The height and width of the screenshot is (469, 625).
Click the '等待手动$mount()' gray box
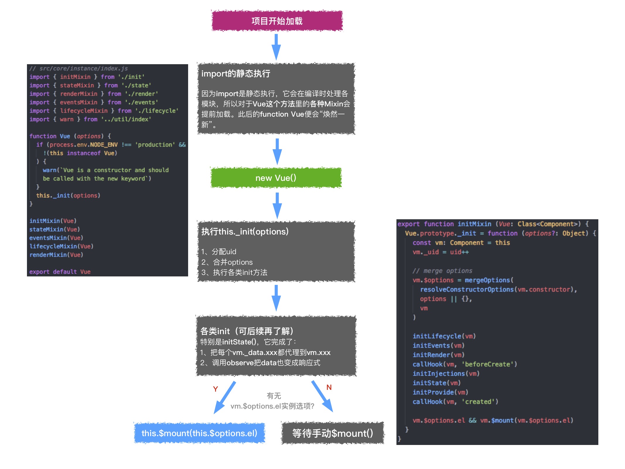pos(333,433)
